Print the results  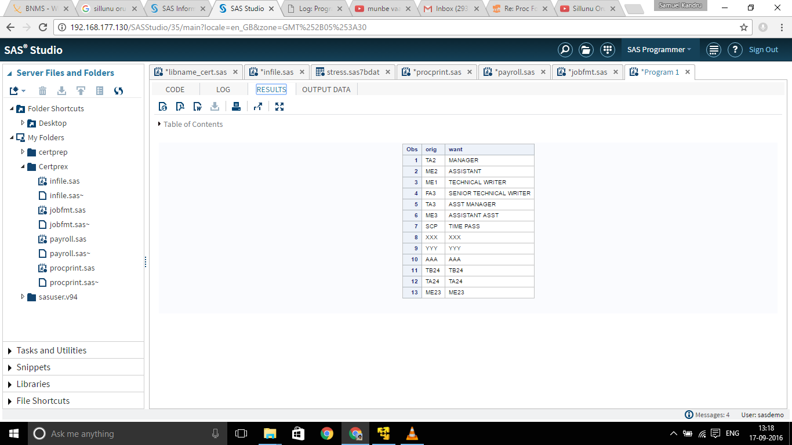pos(235,106)
